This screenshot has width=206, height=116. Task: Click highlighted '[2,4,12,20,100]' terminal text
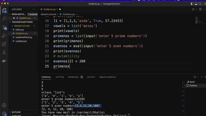[x=87, y=106]
